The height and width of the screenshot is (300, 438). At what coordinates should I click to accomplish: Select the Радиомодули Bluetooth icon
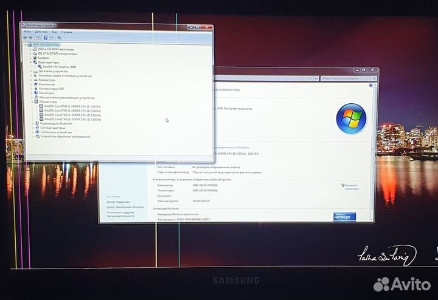[37, 123]
